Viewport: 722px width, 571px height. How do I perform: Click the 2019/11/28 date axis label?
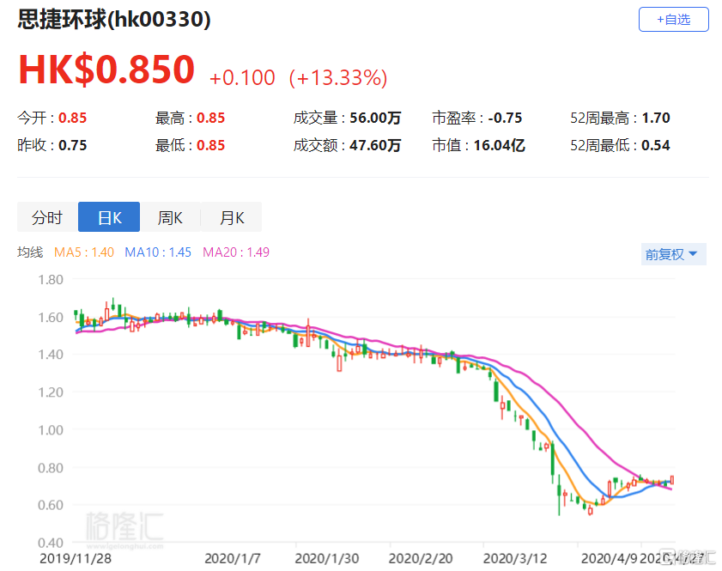(x=76, y=559)
